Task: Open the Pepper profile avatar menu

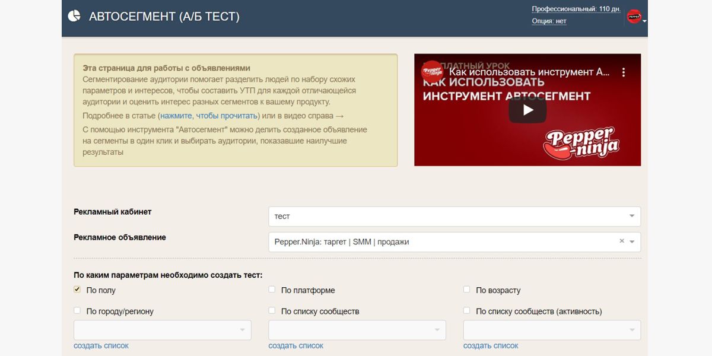Action: pyautogui.click(x=634, y=17)
